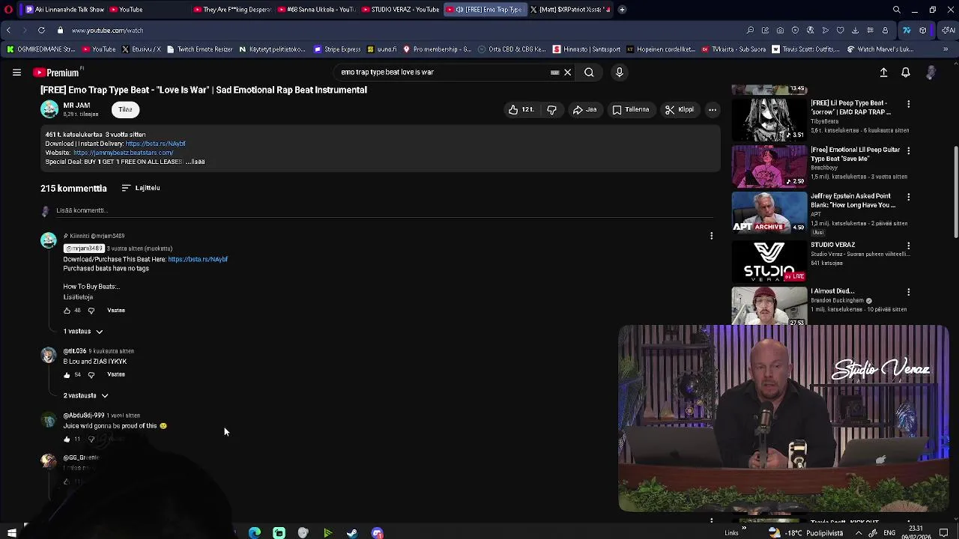Share the video with Jaa

(x=585, y=109)
